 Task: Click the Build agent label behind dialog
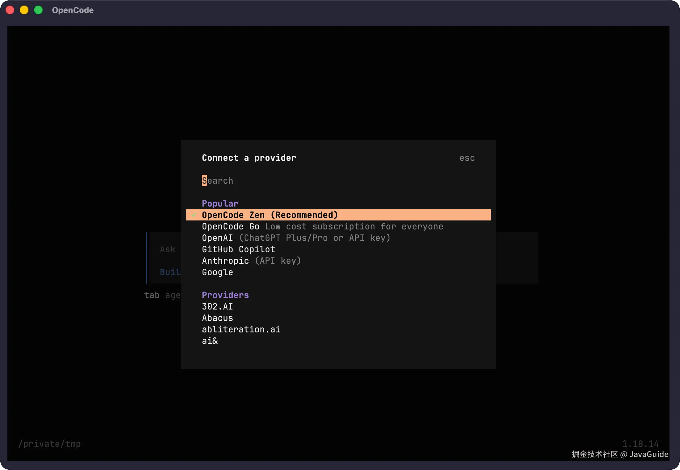170,272
